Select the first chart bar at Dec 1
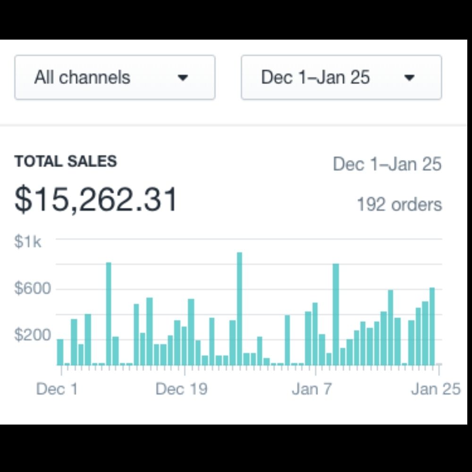This screenshot has height=472, width=472. tap(60, 352)
